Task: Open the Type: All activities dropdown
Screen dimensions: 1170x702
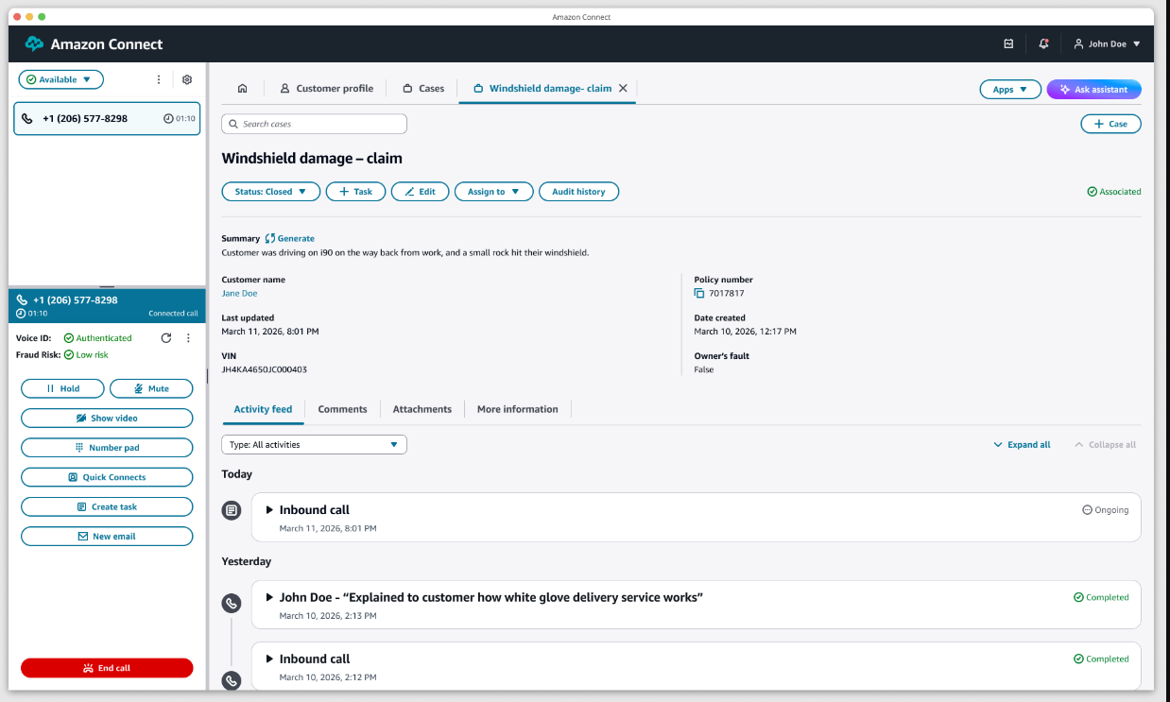Action: click(314, 444)
